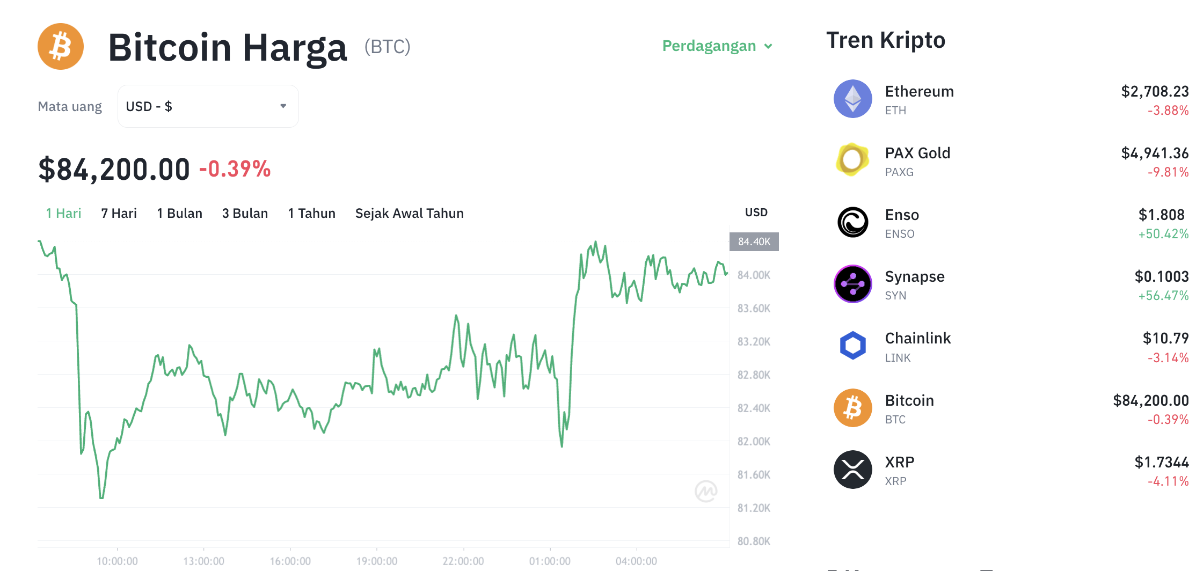Switch to the 7 Hari chart view

tap(118, 213)
